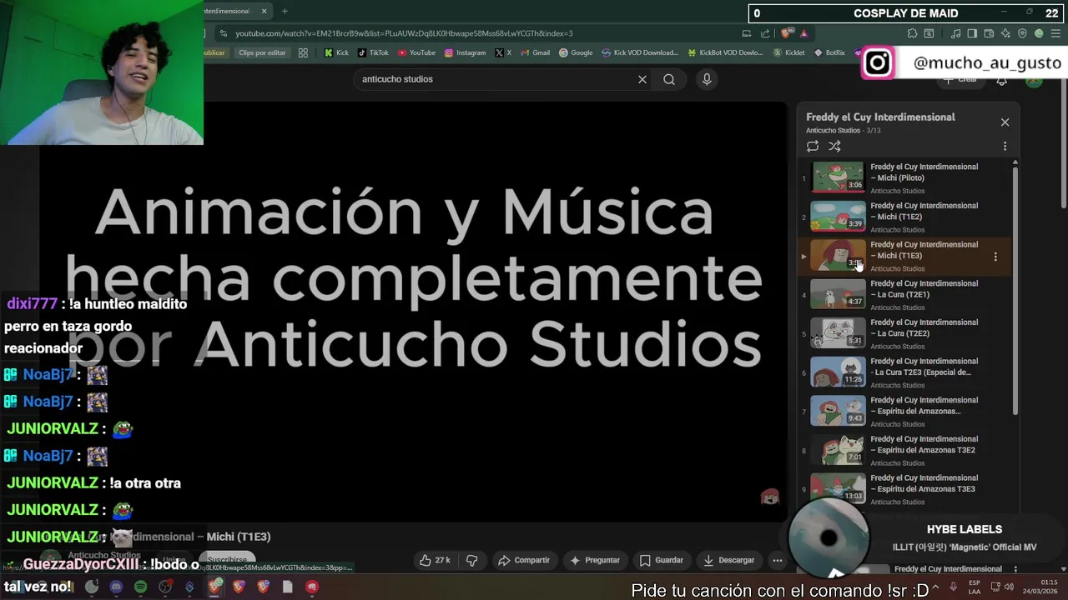Open the browser extensions puzzle icon
The image size is (1068, 600).
(x=912, y=33)
